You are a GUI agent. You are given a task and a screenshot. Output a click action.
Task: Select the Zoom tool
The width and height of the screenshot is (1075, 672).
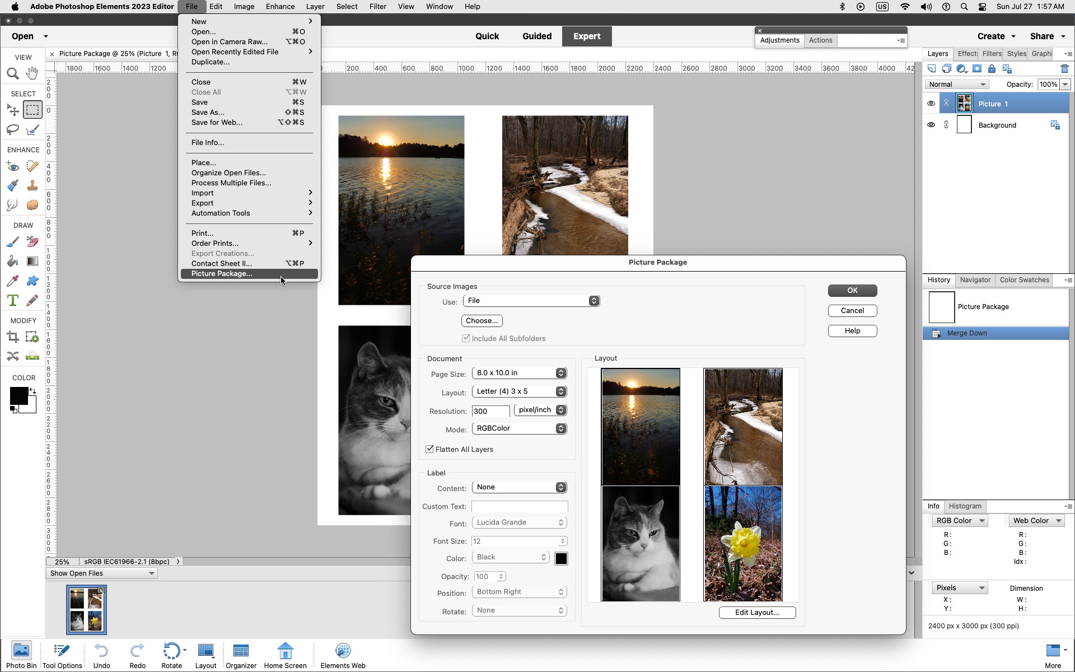[12, 73]
